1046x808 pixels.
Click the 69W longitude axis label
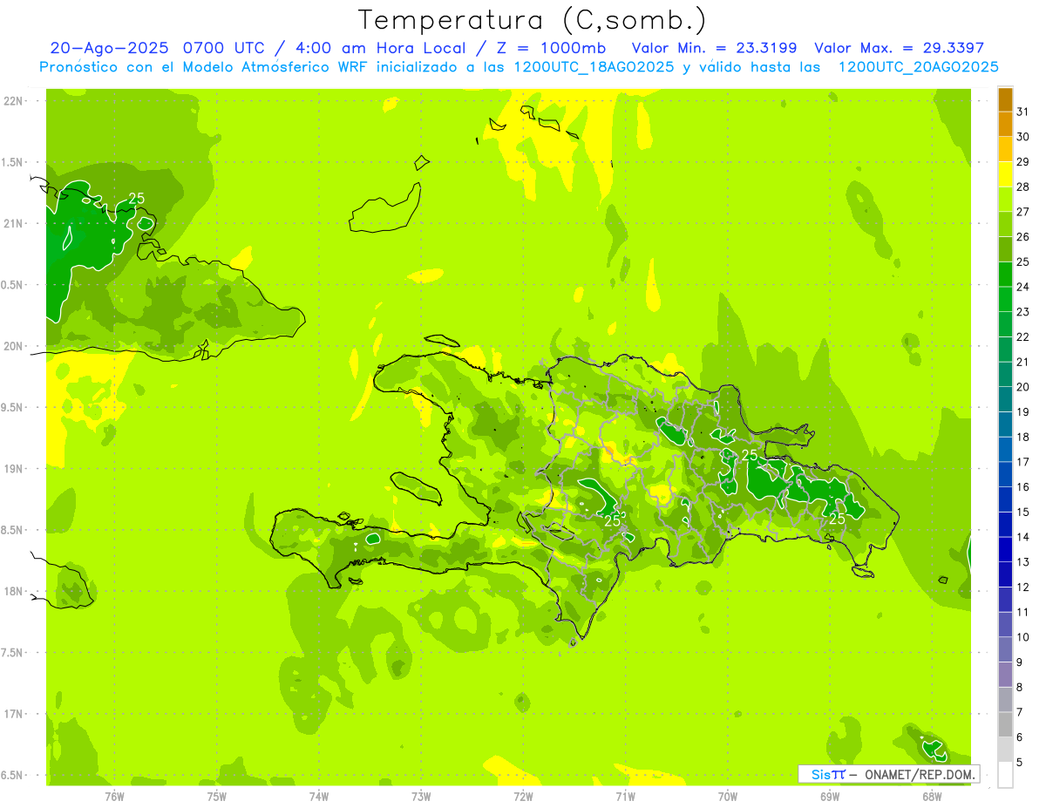point(830,796)
